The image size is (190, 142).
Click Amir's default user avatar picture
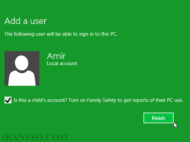pos(22,68)
